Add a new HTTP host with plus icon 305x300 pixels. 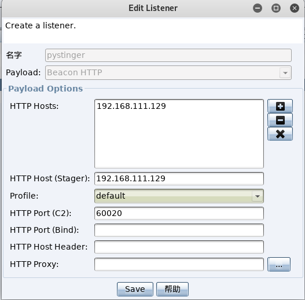(x=280, y=106)
